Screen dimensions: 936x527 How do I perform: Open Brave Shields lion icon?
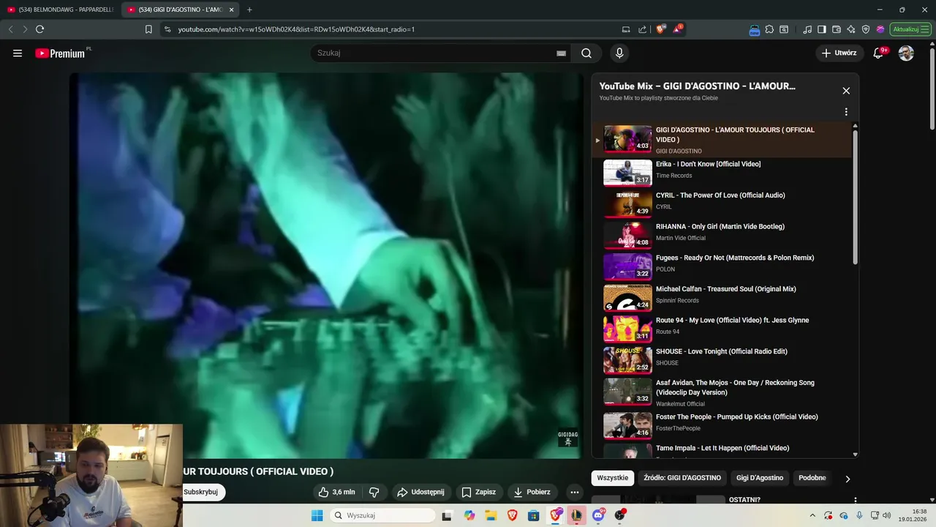click(x=661, y=29)
